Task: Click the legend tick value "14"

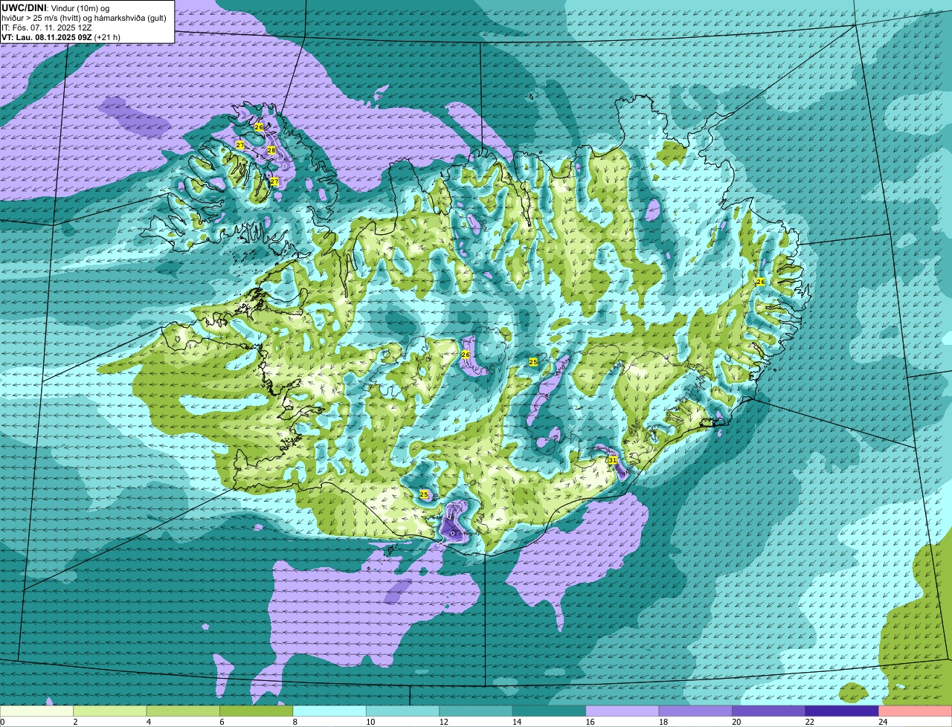Action: (517, 722)
